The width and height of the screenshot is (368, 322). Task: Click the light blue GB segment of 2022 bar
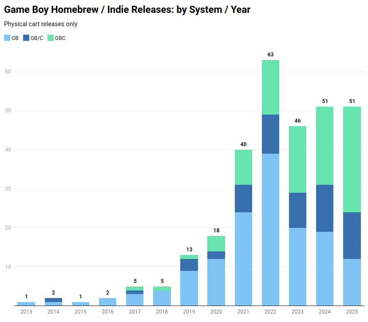(270, 229)
